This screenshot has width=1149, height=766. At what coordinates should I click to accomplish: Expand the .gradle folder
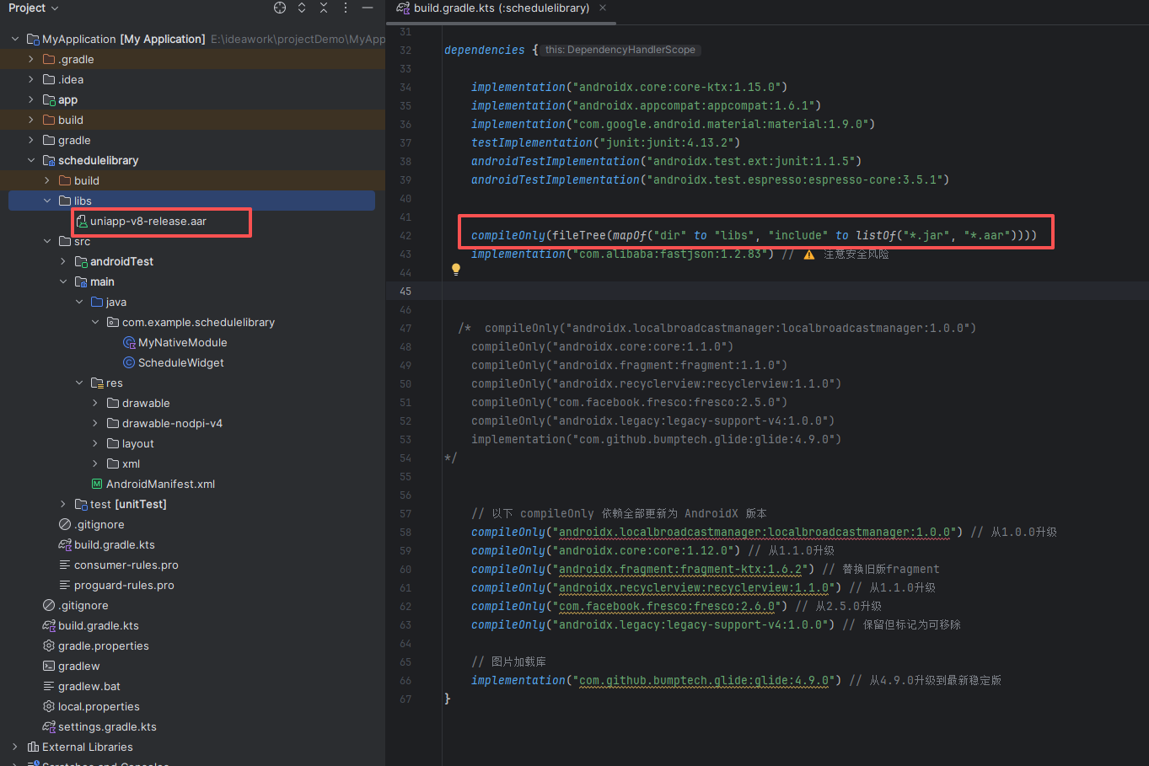click(31, 59)
